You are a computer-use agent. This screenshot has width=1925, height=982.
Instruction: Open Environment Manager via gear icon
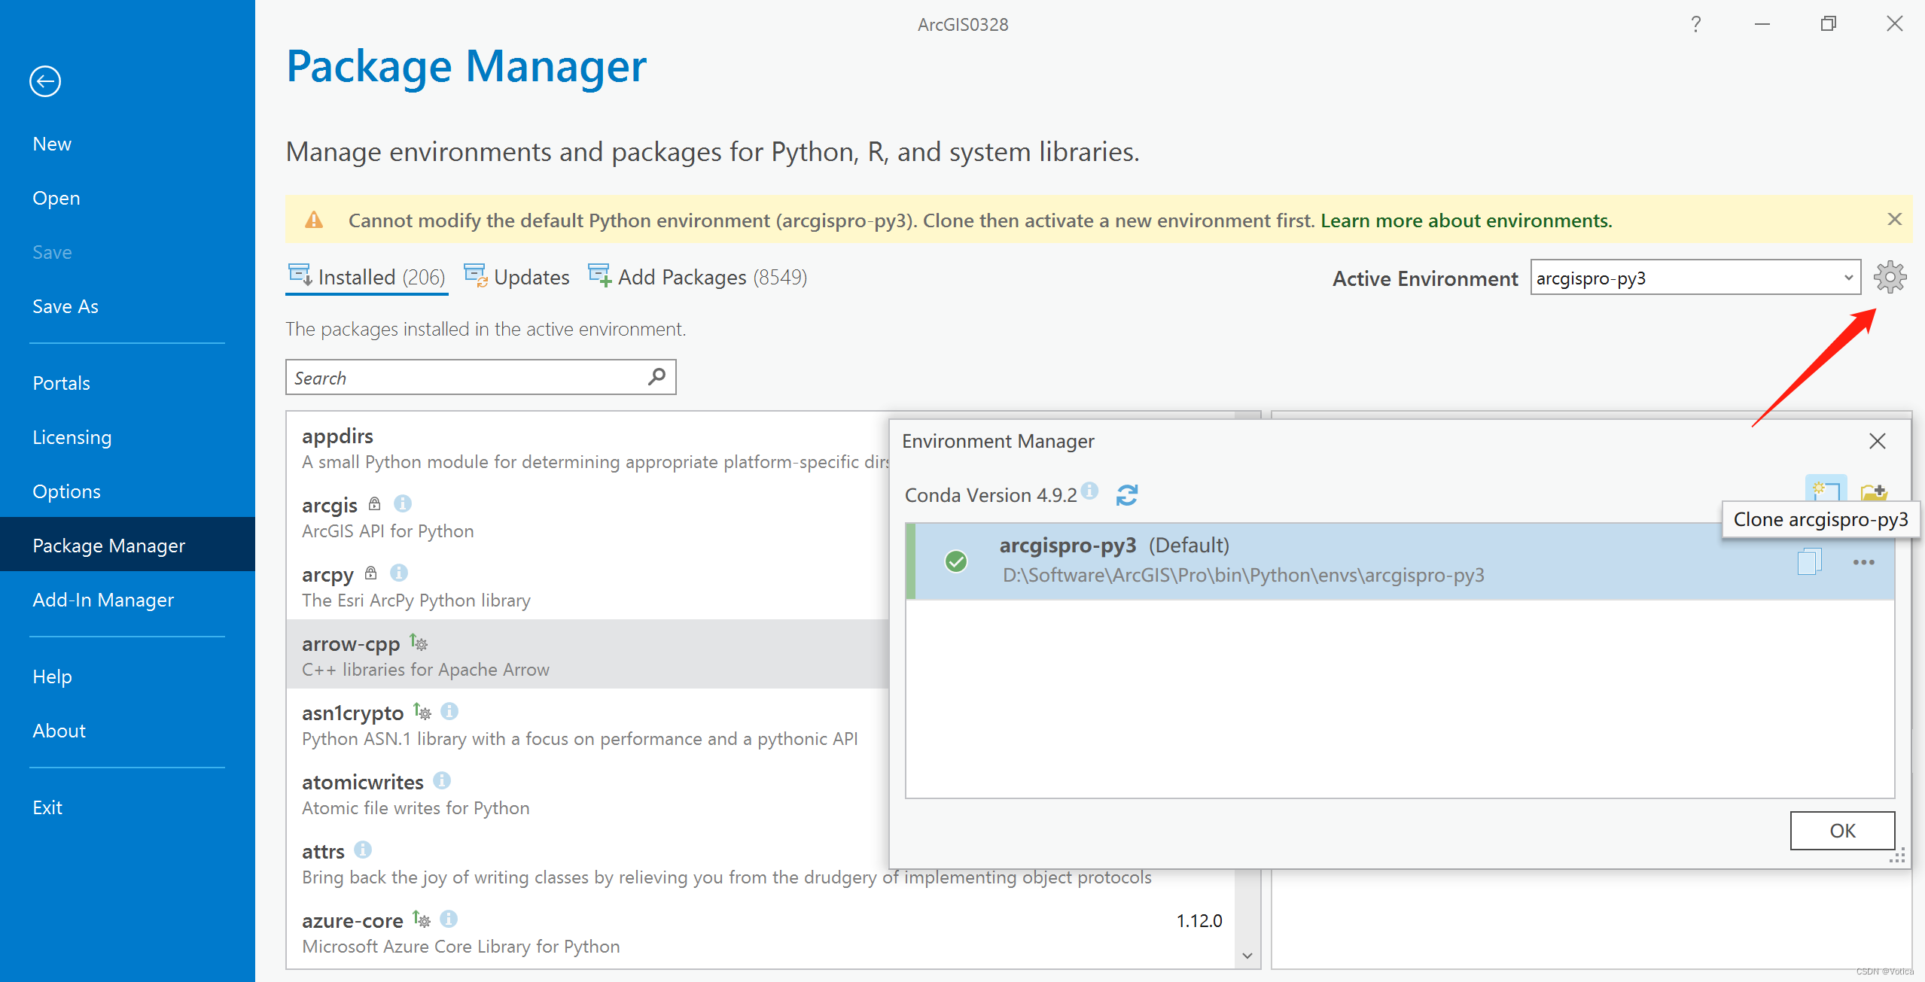click(x=1890, y=278)
